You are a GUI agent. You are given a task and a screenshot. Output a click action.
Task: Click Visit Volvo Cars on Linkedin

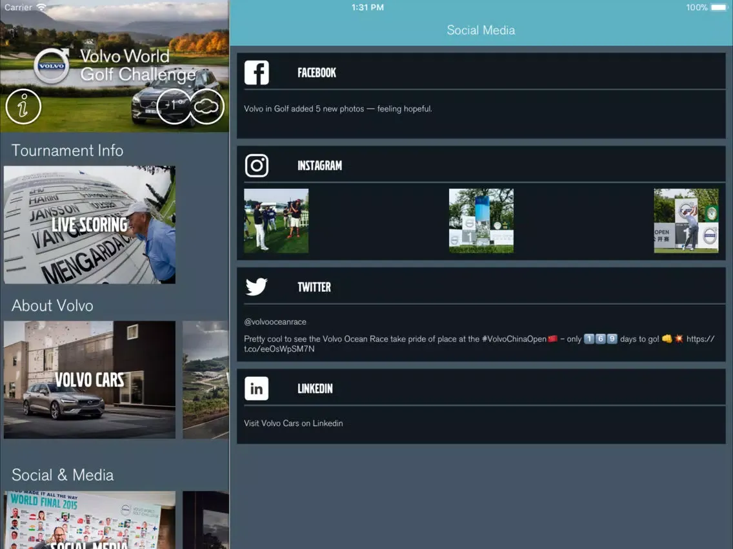click(293, 423)
